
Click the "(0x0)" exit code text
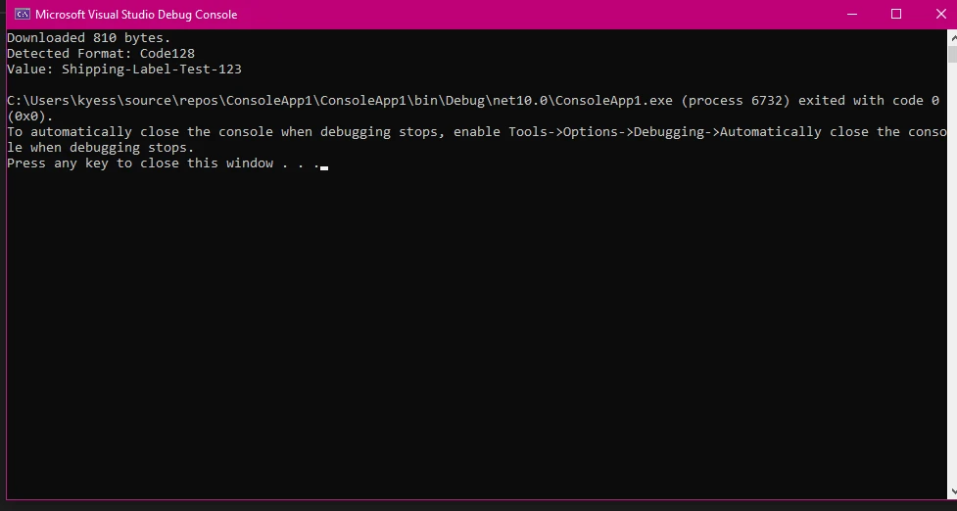pyautogui.click(x=30, y=116)
